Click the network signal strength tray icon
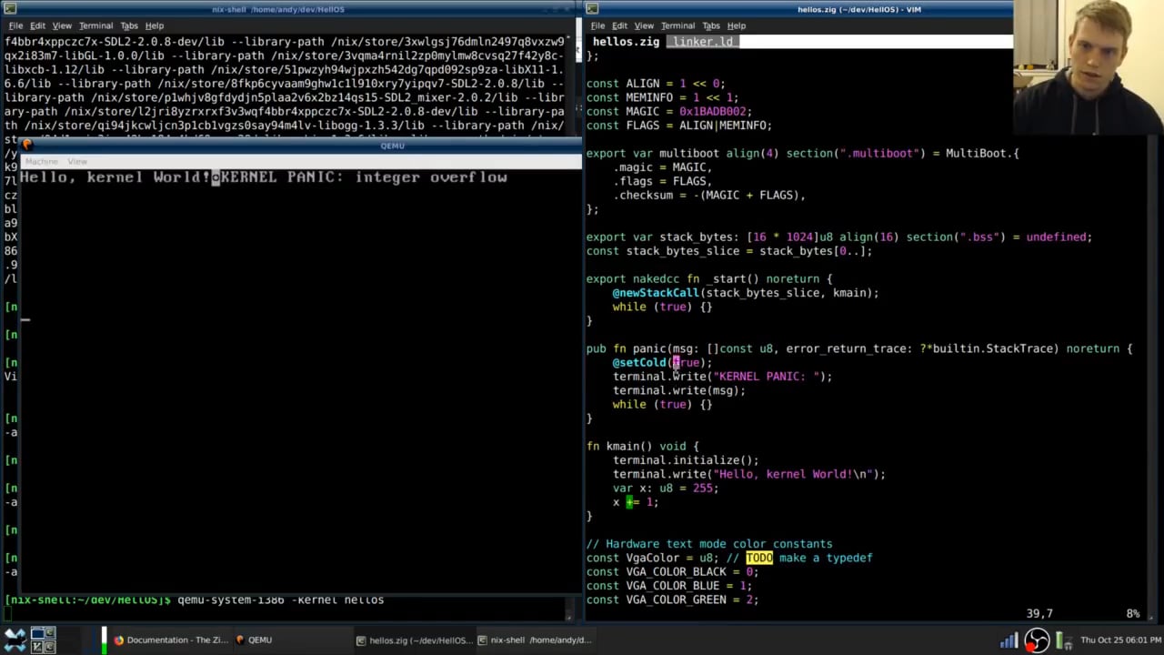 pos(1010,640)
